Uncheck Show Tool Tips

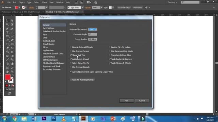click(71, 55)
